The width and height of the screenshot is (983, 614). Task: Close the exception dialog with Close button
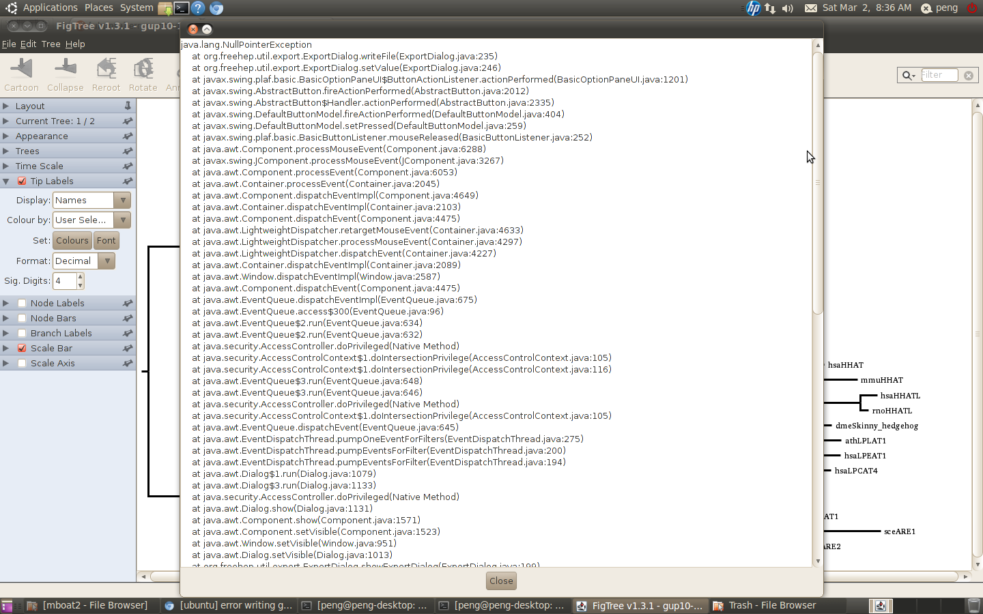[501, 581]
